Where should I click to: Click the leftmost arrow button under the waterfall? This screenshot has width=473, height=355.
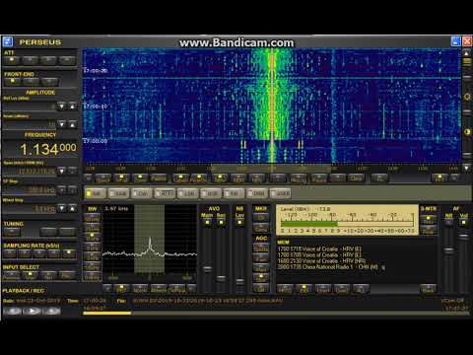click(x=88, y=178)
